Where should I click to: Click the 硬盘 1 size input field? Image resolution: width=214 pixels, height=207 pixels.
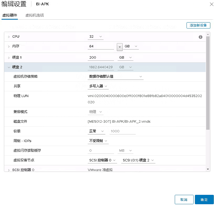101,58
